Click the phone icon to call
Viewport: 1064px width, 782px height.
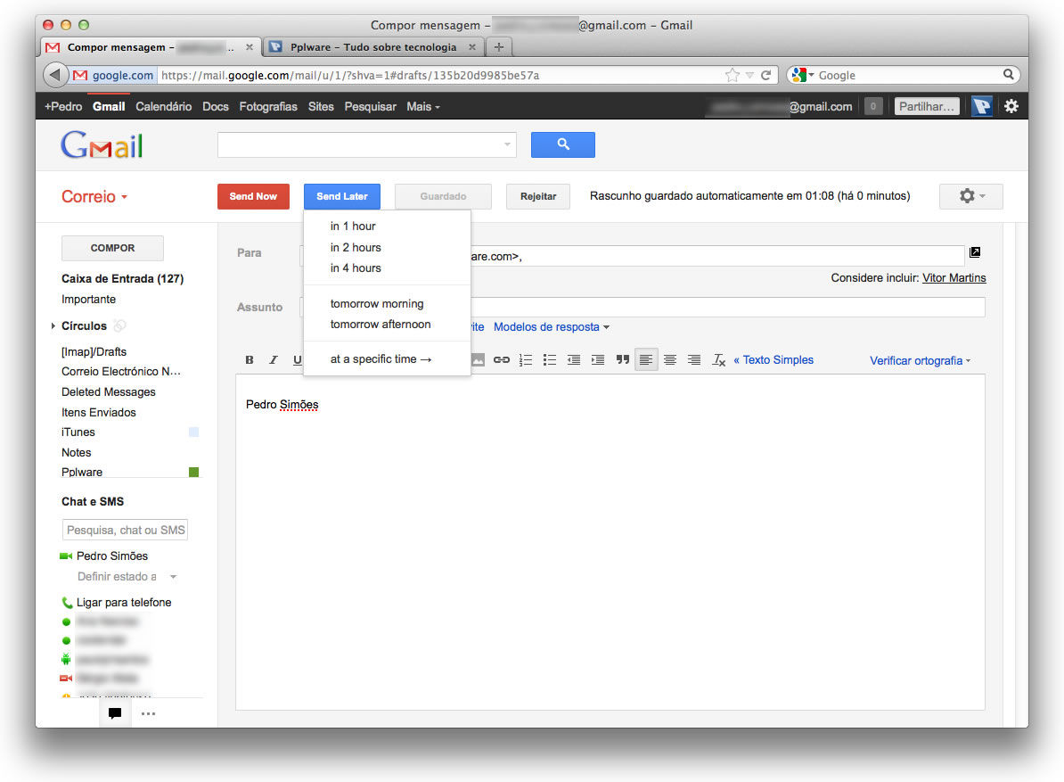pos(67,603)
